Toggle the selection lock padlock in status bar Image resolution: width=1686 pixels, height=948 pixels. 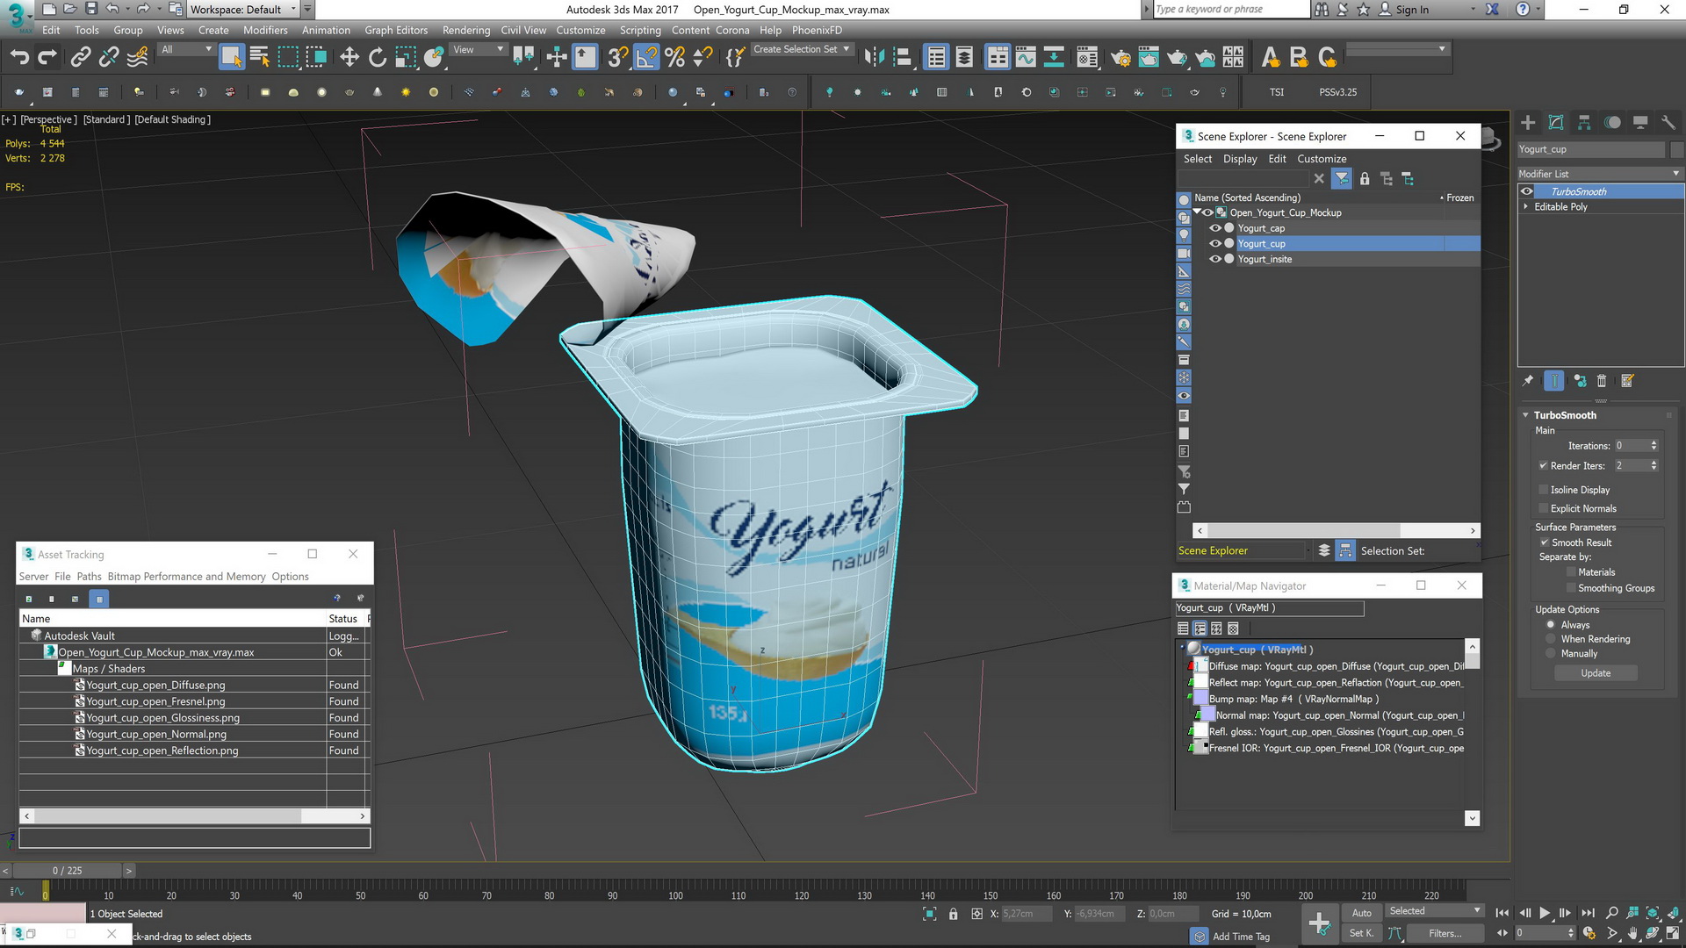(x=954, y=914)
